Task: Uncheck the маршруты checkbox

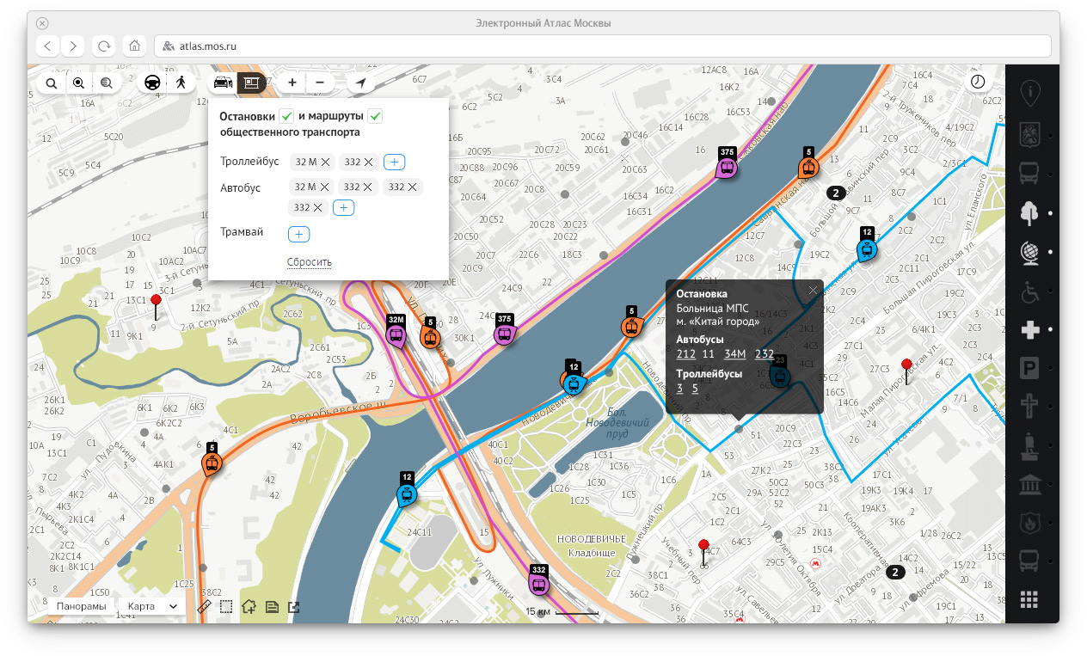Action: (375, 117)
